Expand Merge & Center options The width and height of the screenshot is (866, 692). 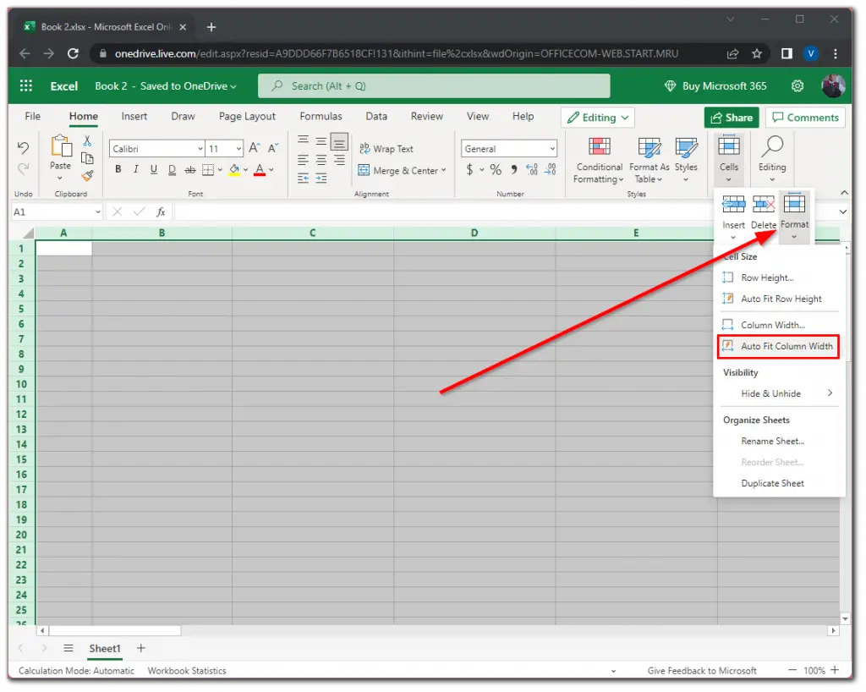tap(443, 170)
